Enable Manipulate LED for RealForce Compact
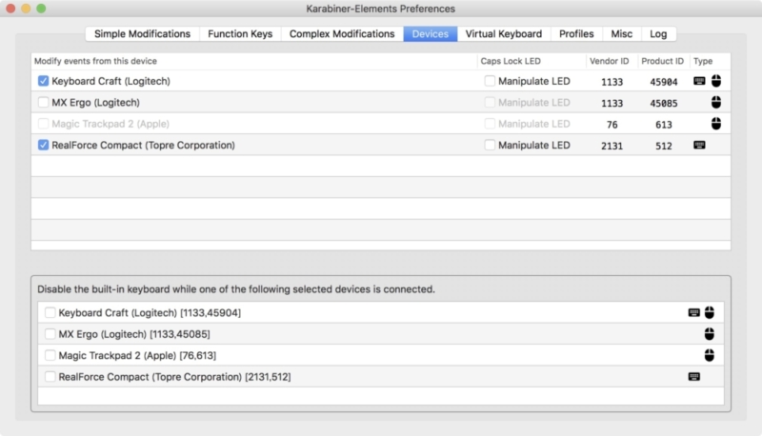This screenshot has width=762, height=436. point(490,145)
